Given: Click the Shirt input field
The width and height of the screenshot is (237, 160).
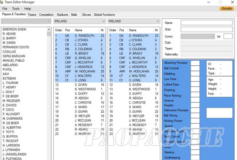Looking at the screenshot, I should pyautogui.click(x=207, y=29).
